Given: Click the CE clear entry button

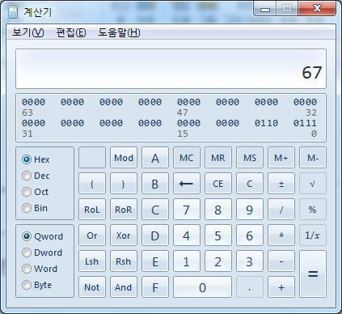Looking at the screenshot, I should 218,184.
